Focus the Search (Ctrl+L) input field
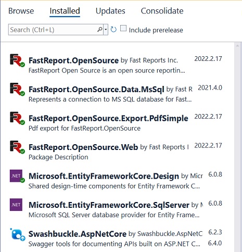Image resolution: width=242 pixels, height=252 pixels. (53, 30)
